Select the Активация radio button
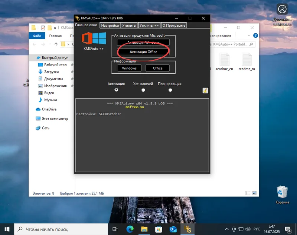 pyautogui.click(x=116, y=89)
